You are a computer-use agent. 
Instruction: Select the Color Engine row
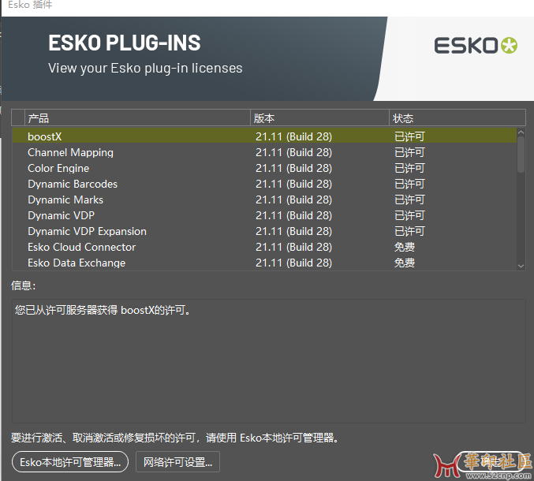[x=264, y=168]
